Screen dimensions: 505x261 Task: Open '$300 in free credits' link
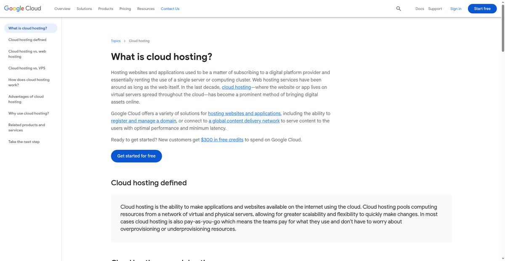coord(222,140)
